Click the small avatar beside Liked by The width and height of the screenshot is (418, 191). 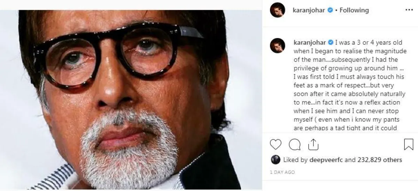click(275, 160)
